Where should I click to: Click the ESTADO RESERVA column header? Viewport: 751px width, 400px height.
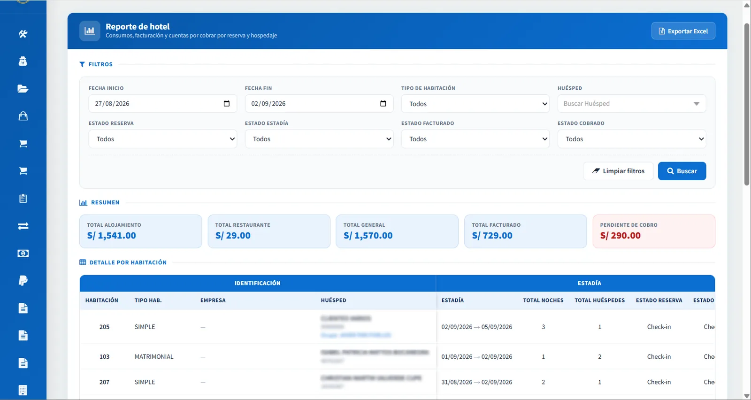click(x=659, y=300)
